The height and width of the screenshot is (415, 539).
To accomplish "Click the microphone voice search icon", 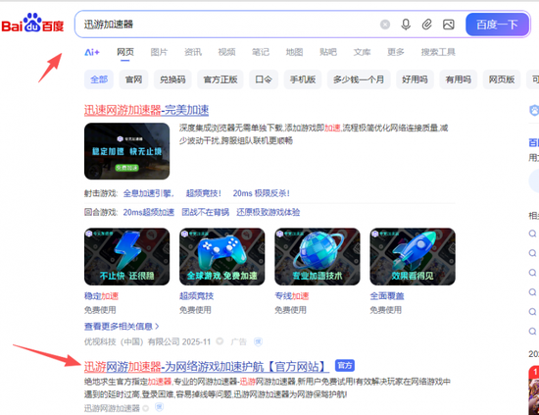I will tap(406, 25).
